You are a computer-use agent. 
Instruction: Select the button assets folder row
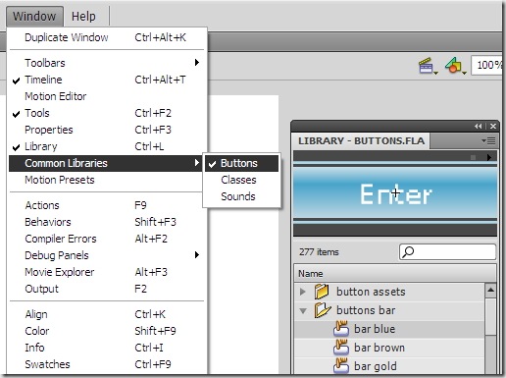tap(389, 292)
